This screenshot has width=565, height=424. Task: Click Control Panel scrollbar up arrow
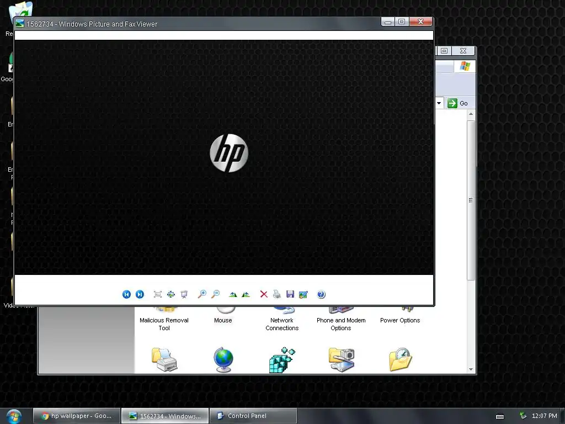point(471,114)
